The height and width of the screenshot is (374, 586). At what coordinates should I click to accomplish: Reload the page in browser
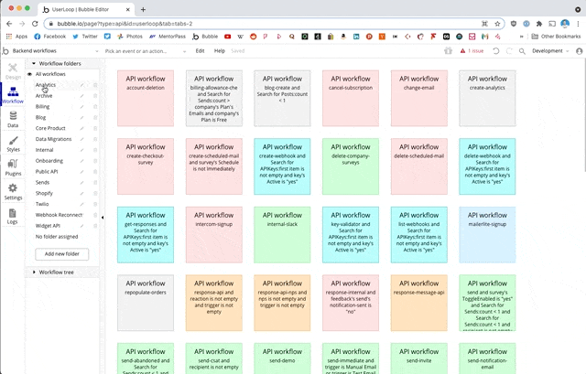(x=35, y=24)
